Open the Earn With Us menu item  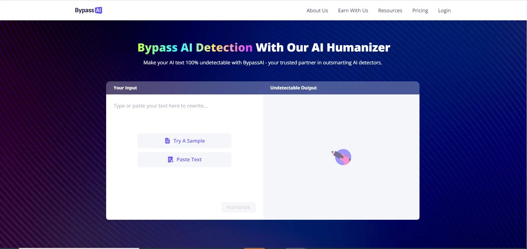(353, 11)
